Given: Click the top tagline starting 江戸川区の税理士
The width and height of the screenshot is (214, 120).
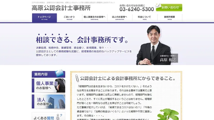Looking at the screenshot, I should 73,3.
